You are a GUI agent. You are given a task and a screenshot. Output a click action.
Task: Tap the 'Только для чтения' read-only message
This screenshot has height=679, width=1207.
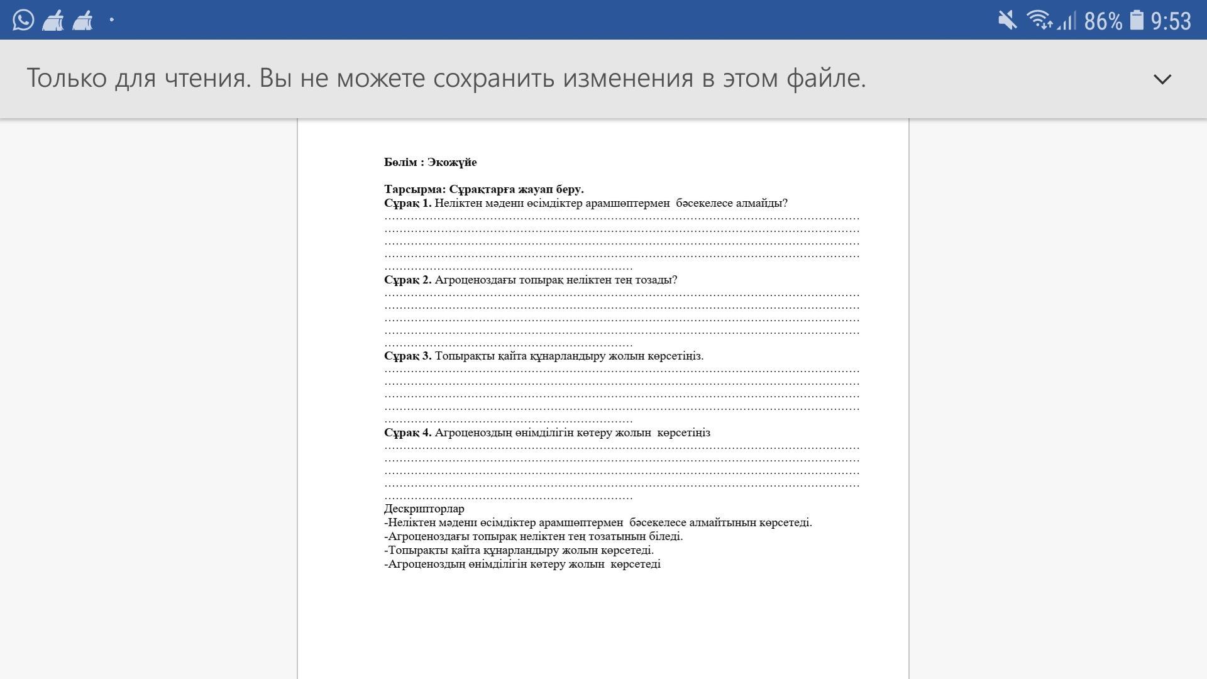[446, 78]
